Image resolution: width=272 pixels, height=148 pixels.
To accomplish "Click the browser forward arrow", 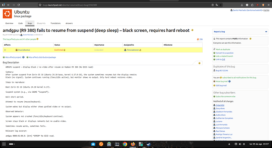I will click(13, 5).
